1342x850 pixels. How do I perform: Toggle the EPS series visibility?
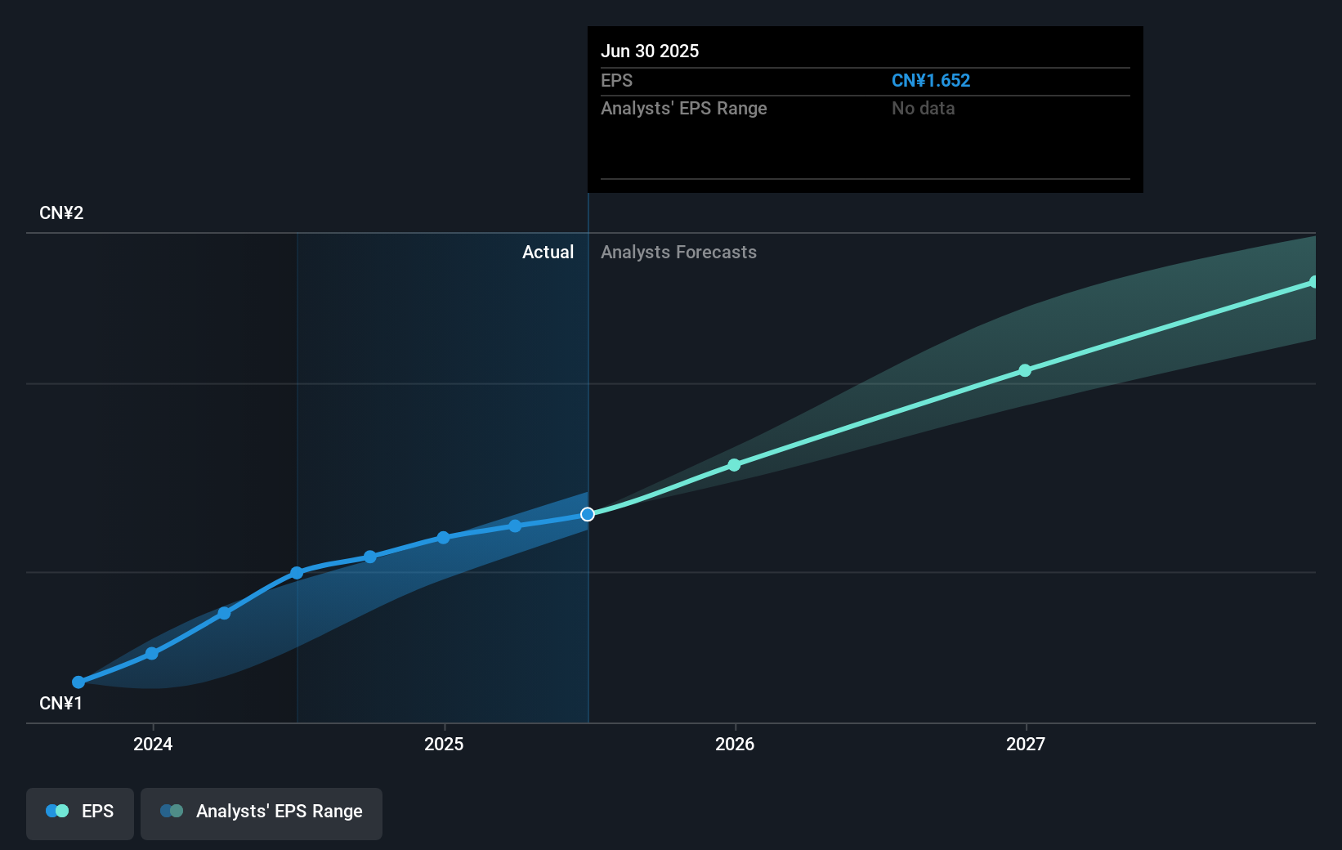pyautogui.click(x=79, y=813)
